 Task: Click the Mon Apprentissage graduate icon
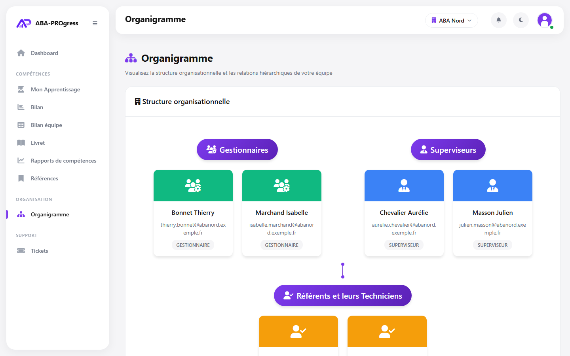(x=21, y=89)
